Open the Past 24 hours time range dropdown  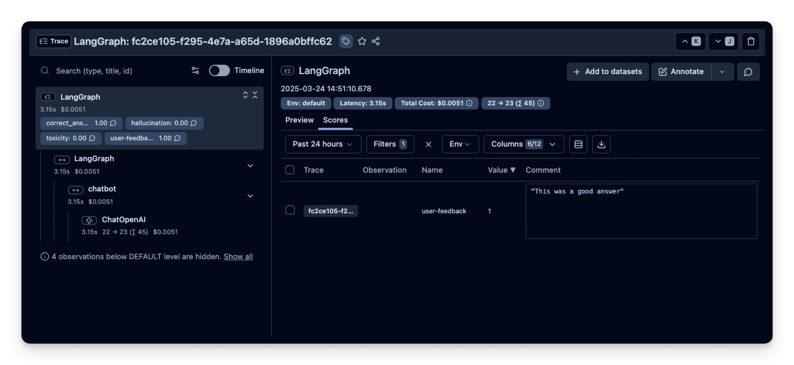[323, 144]
